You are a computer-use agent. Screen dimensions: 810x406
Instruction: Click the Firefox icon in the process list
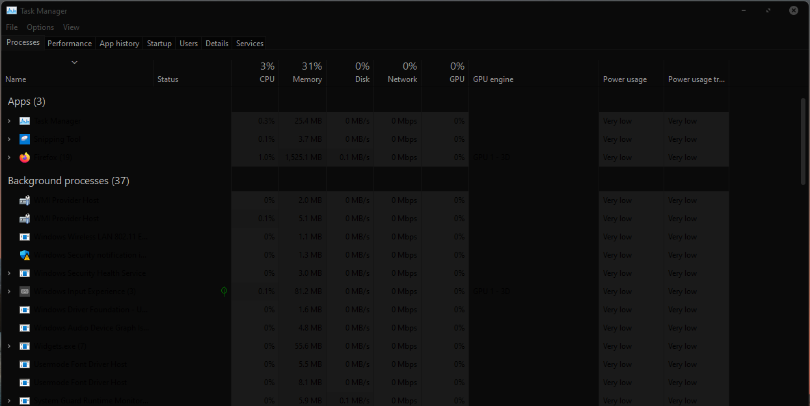point(24,157)
